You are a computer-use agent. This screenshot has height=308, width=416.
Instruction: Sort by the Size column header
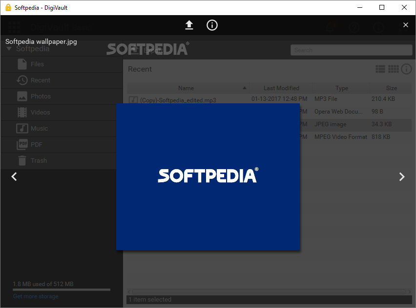click(x=391, y=88)
